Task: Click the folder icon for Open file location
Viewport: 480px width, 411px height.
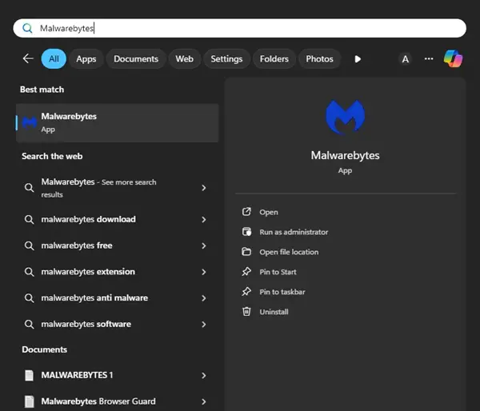Action: coord(246,252)
